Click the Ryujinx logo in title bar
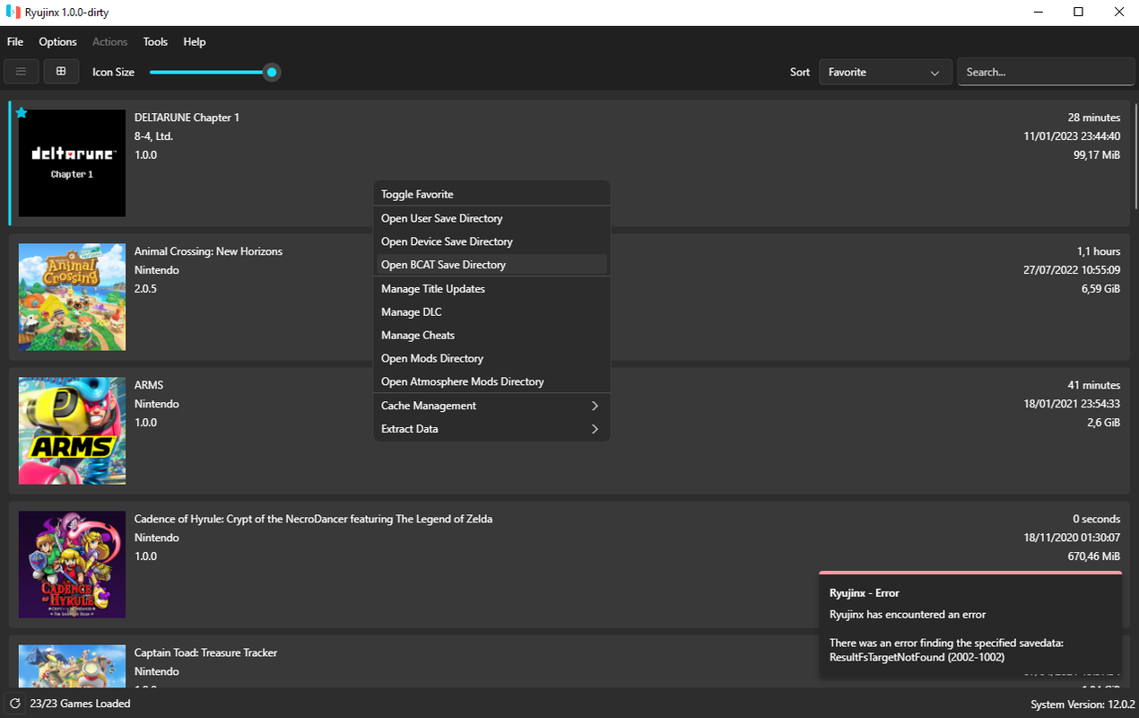The width and height of the screenshot is (1139, 718). [x=12, y=13]
